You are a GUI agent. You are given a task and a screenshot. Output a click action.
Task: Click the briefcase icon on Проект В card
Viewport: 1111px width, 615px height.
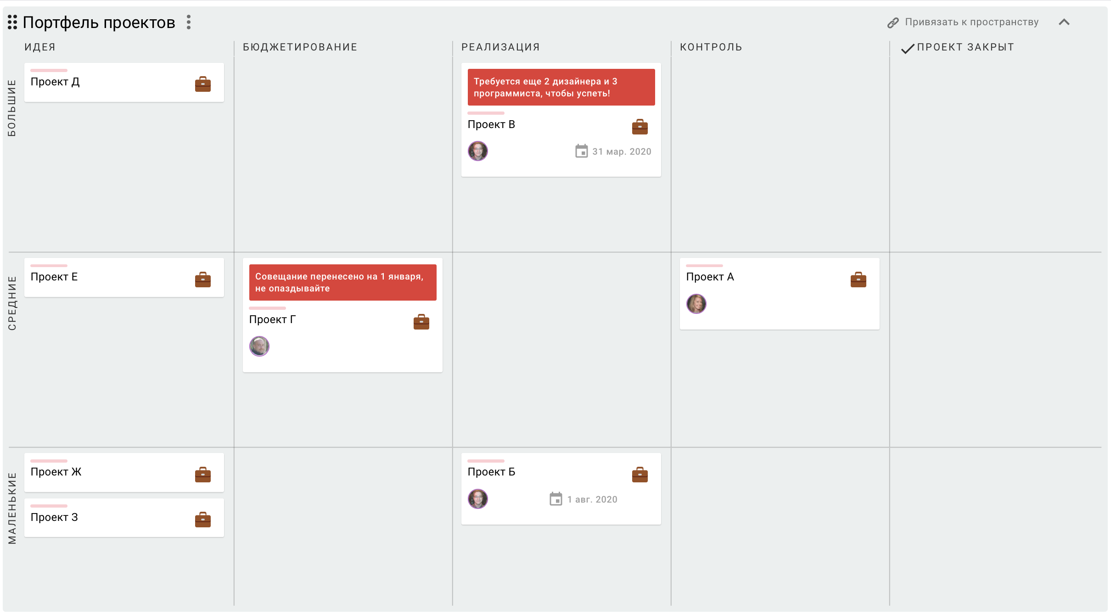[x=640, y=127]
